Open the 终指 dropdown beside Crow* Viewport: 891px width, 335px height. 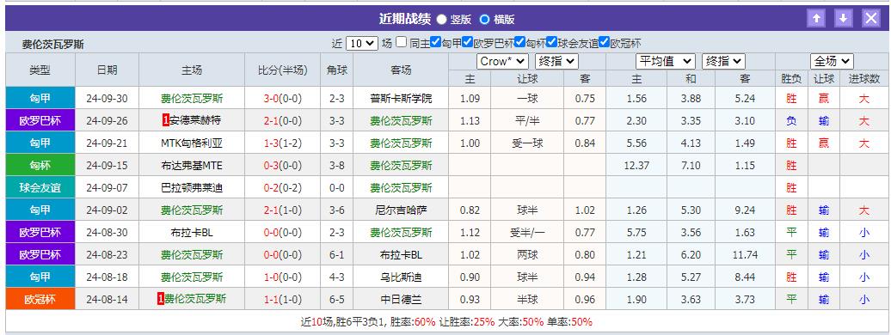click(x=556, y=61)
